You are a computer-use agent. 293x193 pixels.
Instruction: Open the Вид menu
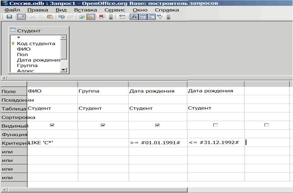(x=61, y=10)
